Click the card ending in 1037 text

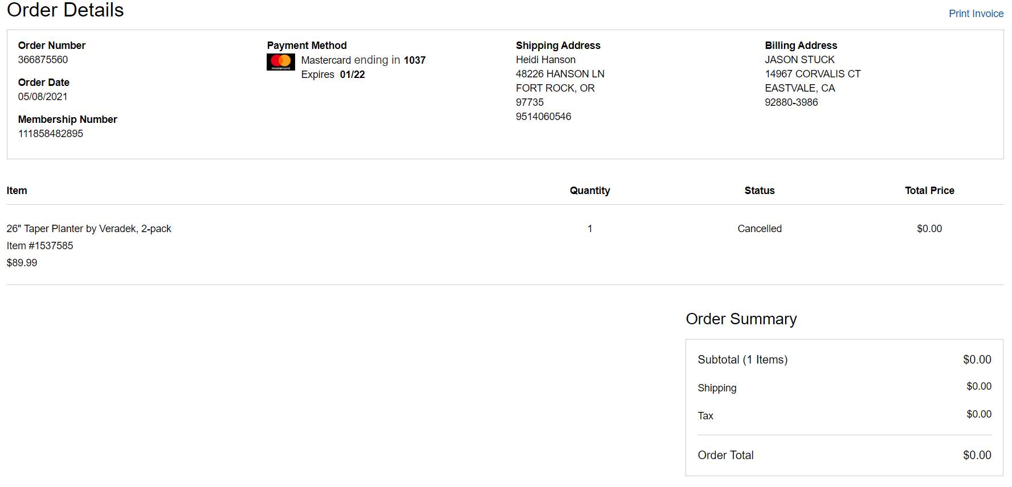tap(364, 60)
